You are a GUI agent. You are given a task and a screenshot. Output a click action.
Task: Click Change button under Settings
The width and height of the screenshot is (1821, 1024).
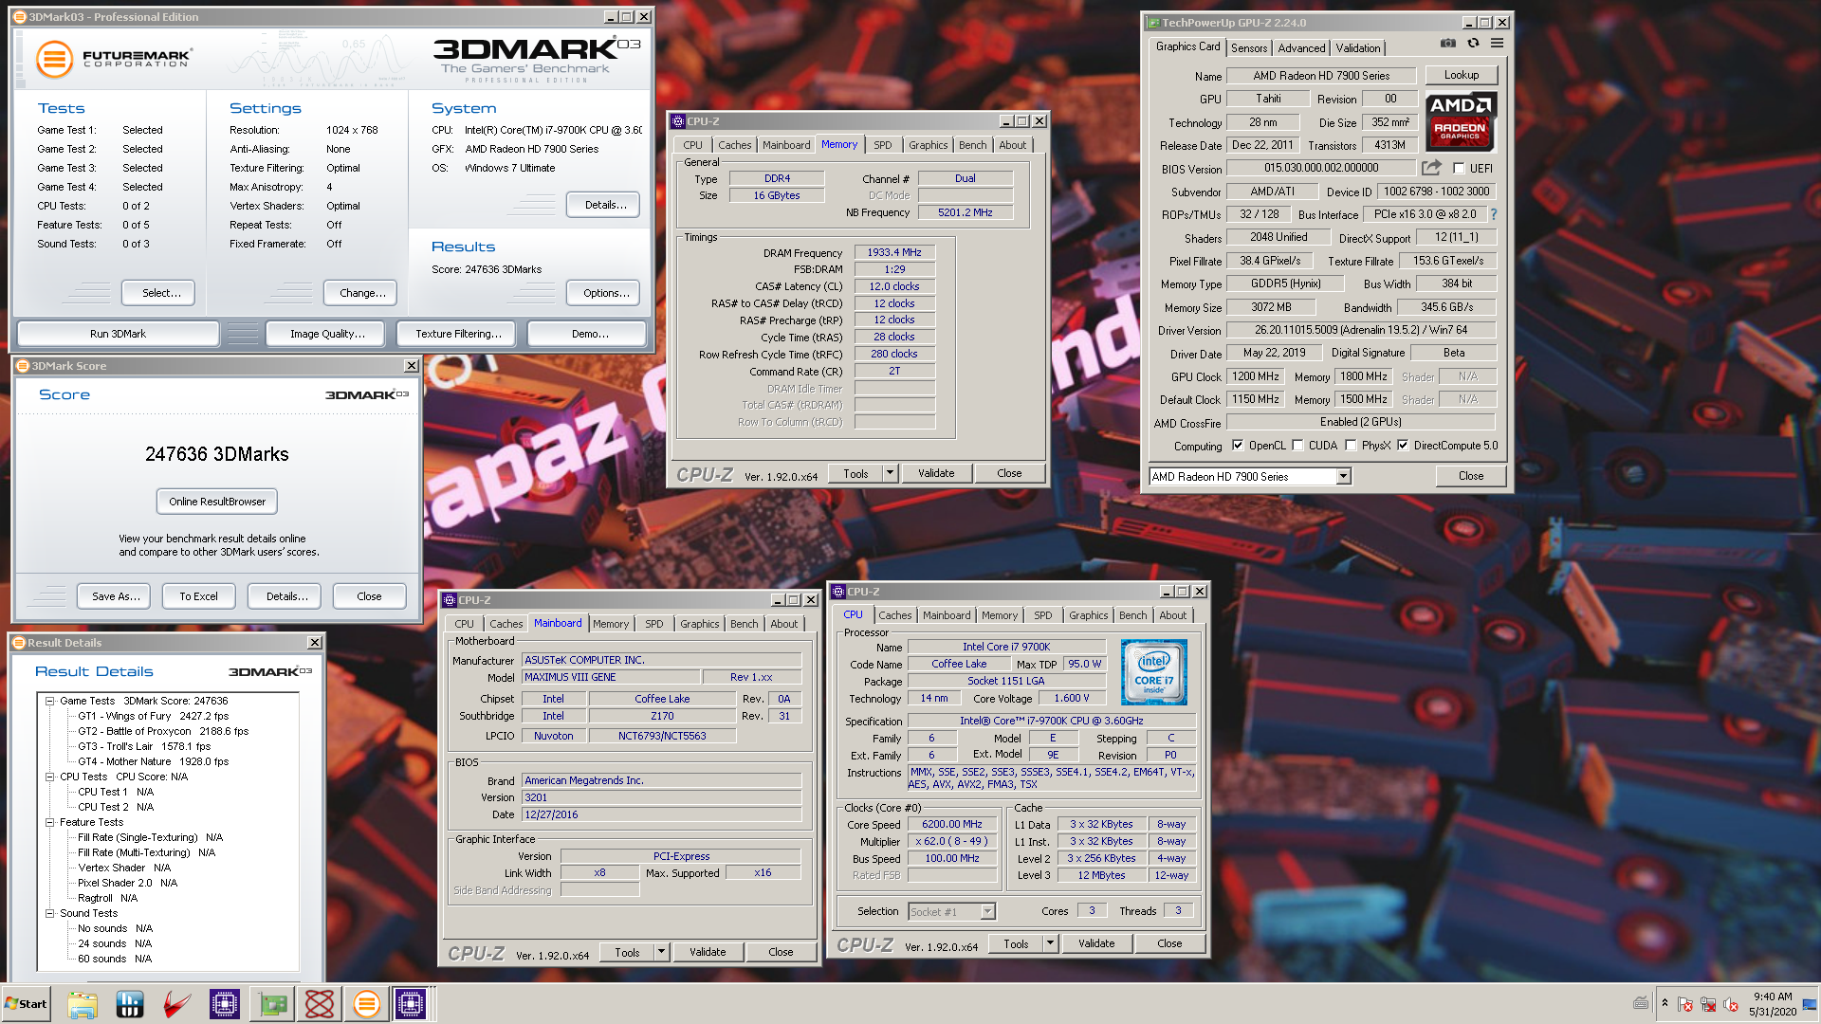click(360, 293)
